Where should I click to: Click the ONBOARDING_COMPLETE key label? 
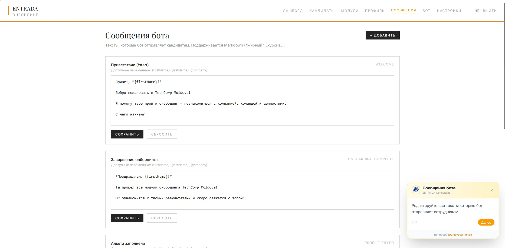pyautogui.click(x=371, y=159)
